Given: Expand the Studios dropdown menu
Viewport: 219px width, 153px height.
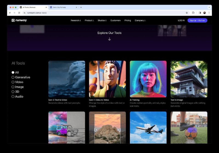Looking at the screenshot, I should coord(102,20).
